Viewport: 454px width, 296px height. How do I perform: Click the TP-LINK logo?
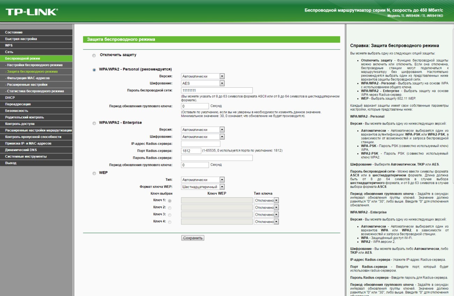click(31, 12)
